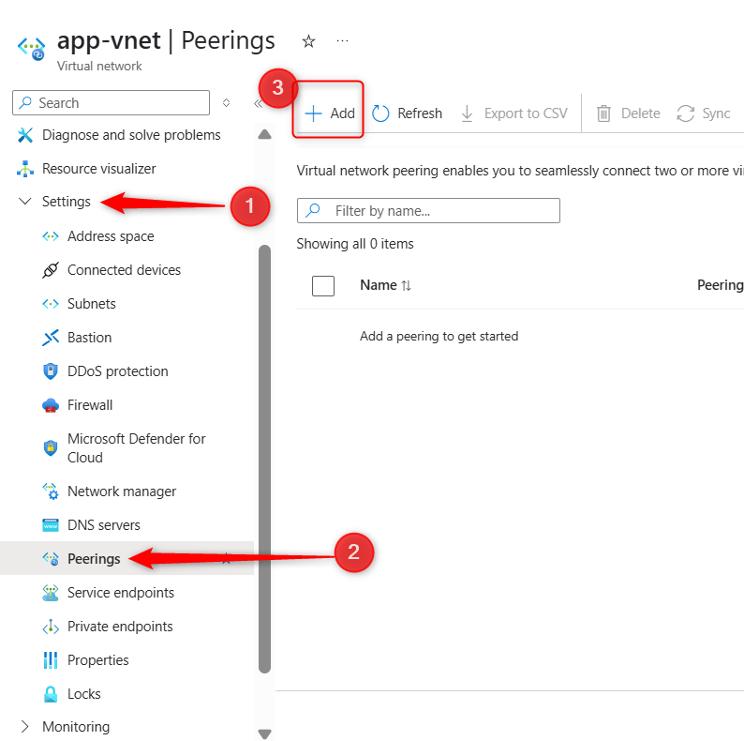744x741 pixels.
Task: Click the app-vnet virtual network icon
Action: click(31, 48)
